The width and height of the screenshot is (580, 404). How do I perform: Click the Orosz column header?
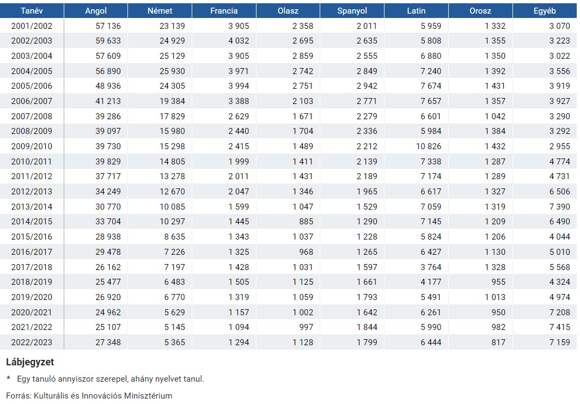coord(480,11)
